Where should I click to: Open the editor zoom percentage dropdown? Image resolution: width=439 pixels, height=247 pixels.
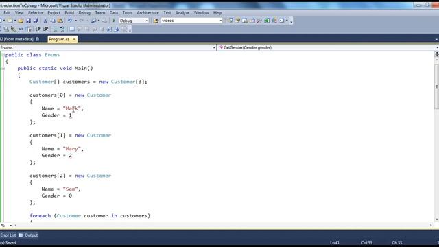(11, 226)
